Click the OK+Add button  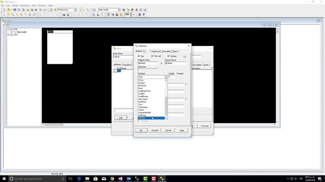tap(155, 130)
